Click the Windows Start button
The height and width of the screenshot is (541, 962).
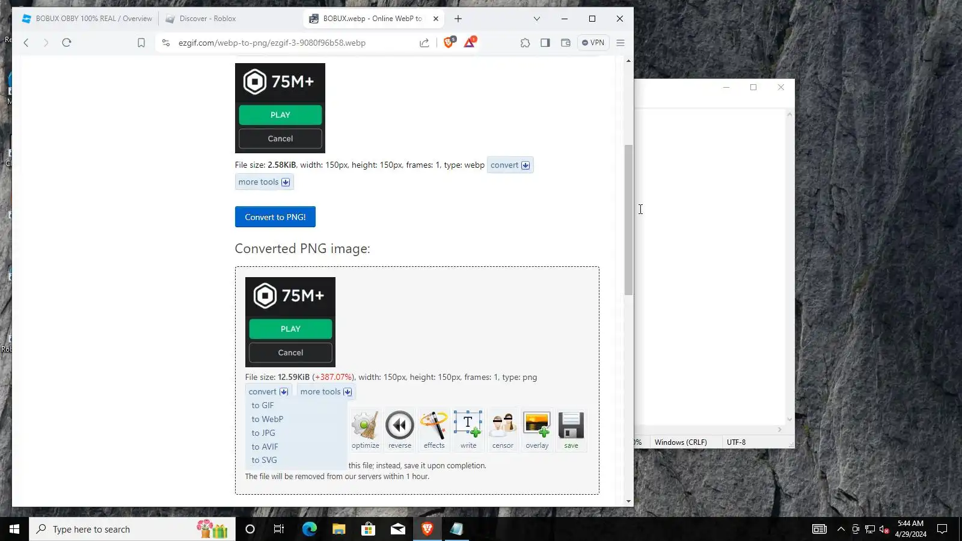14,529
